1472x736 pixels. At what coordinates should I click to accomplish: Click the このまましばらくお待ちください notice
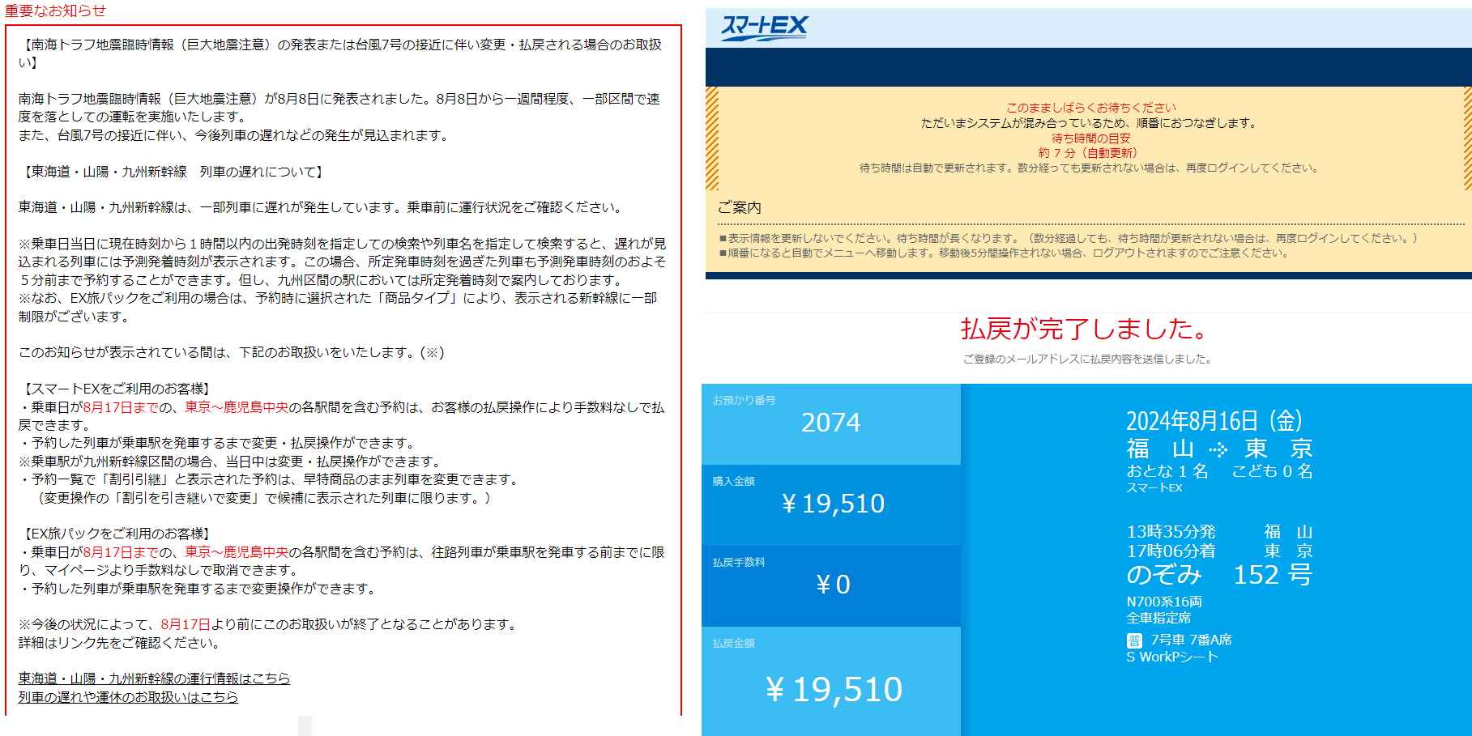(x=1090, y=108)
